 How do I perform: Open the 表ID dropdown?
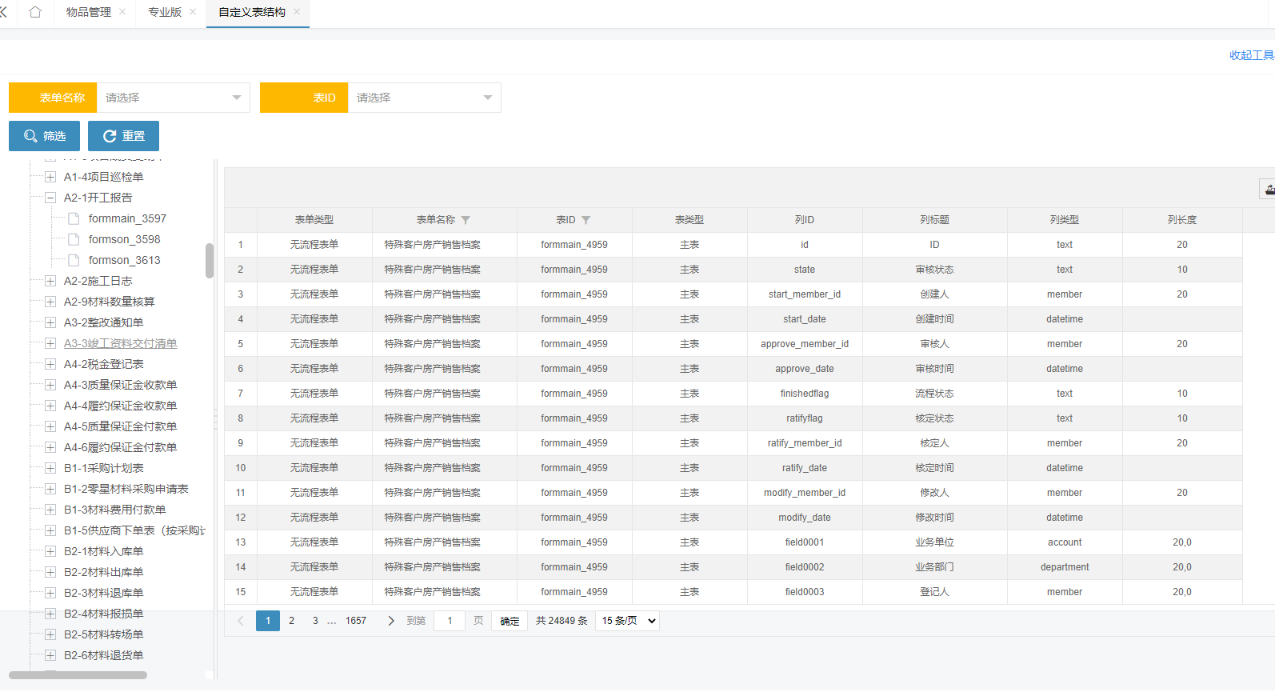(425, 98)
